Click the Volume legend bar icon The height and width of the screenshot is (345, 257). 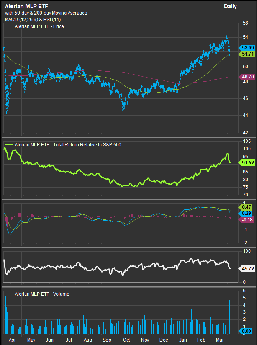click(8, 294)
